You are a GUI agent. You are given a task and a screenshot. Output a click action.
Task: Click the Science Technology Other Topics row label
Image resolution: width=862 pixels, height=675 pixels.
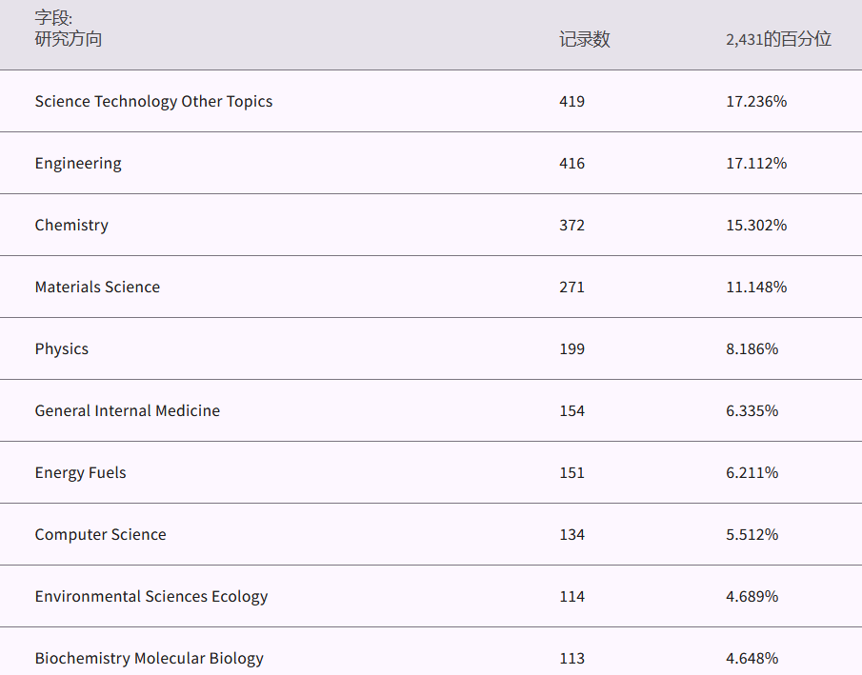(x=153, y=102)
